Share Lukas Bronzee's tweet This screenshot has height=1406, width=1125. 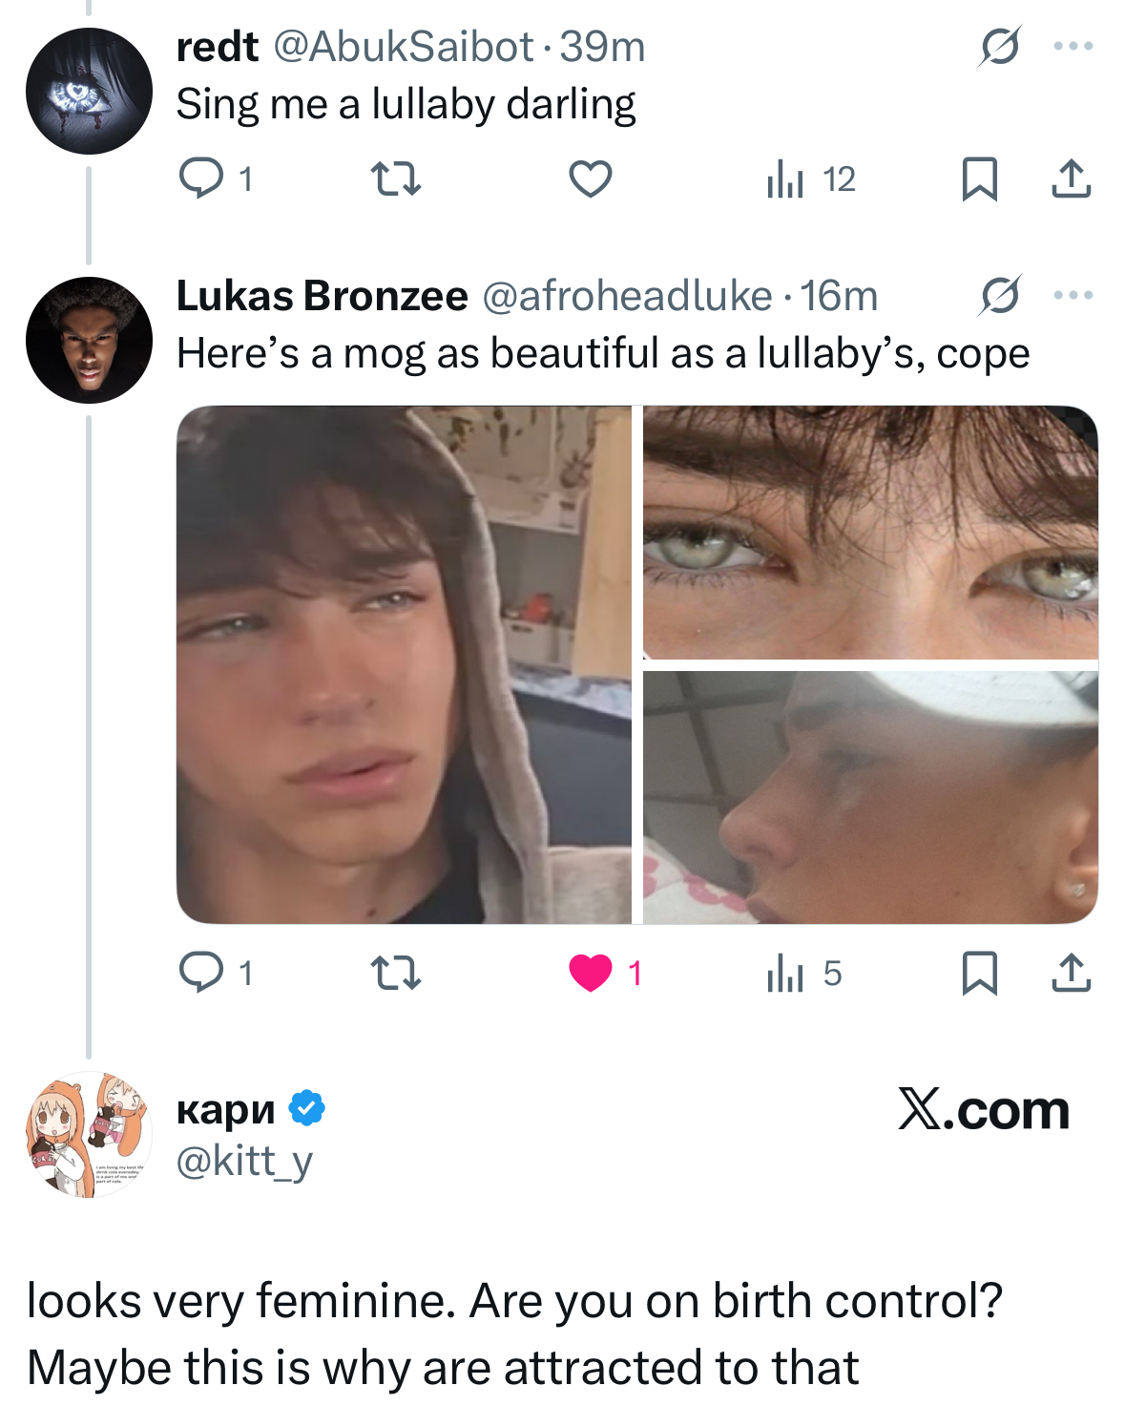pos(1071,973)
